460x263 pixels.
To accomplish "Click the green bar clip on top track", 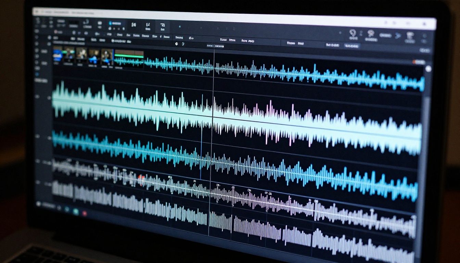I will tap(129, 55).
